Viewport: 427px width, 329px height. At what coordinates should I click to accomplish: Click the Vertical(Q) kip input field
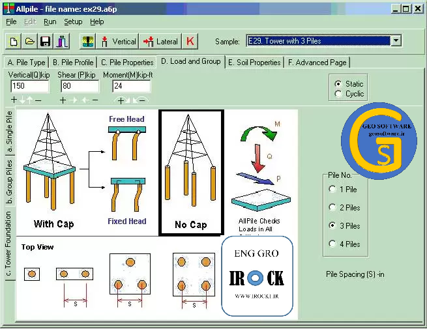[29, 86]
